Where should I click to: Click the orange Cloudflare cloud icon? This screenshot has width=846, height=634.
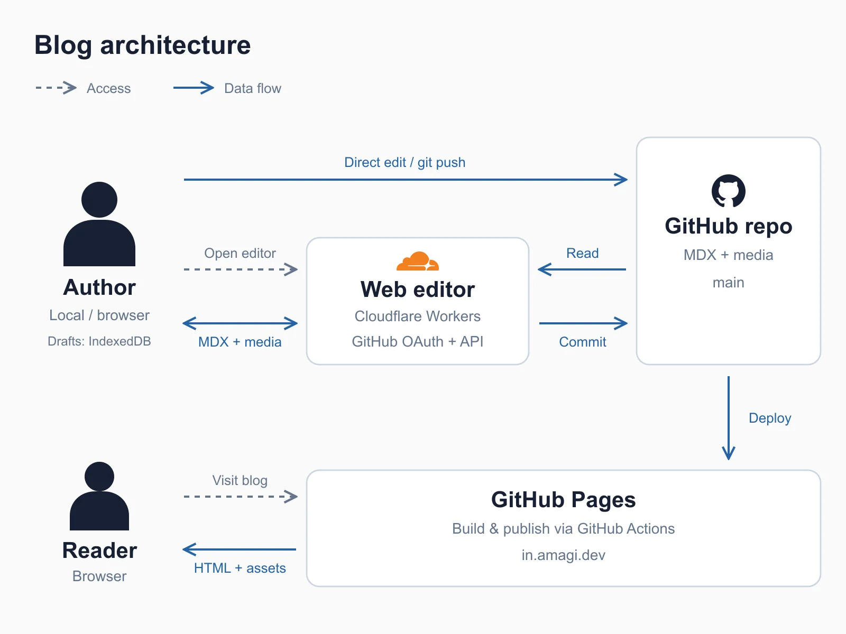(418, 261)
